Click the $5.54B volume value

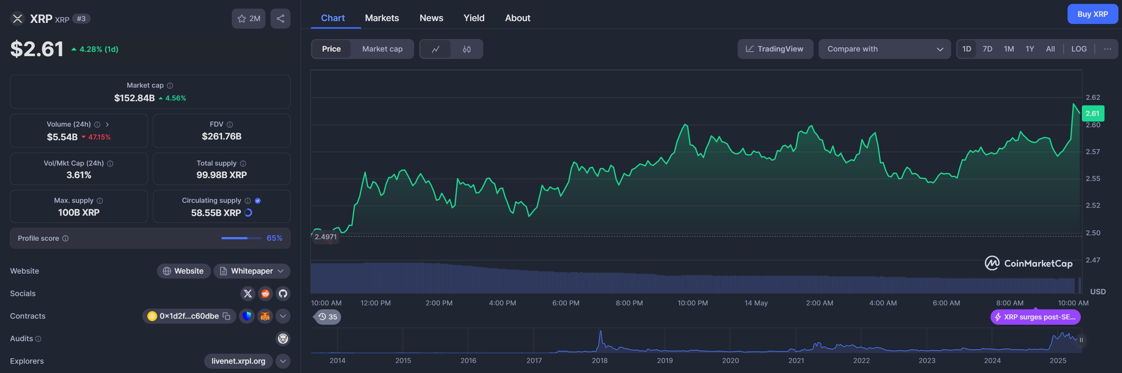(62, 137)
